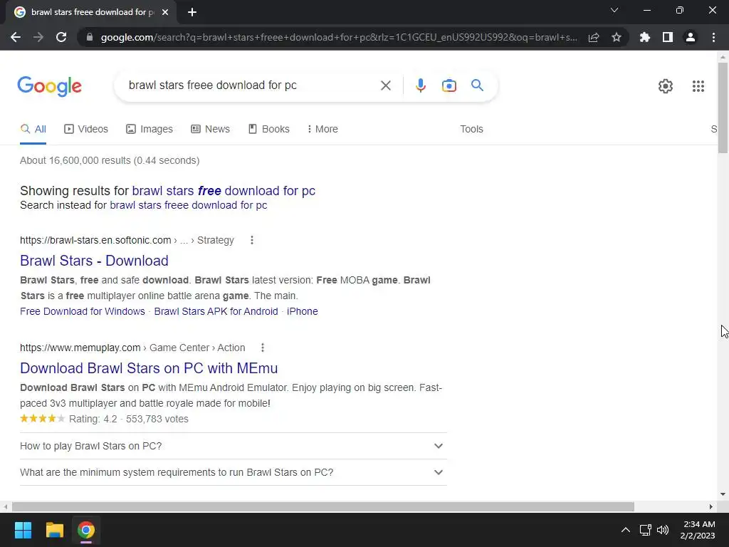
Task: Switch to News results tab
Action: click(x=210, y=129)
